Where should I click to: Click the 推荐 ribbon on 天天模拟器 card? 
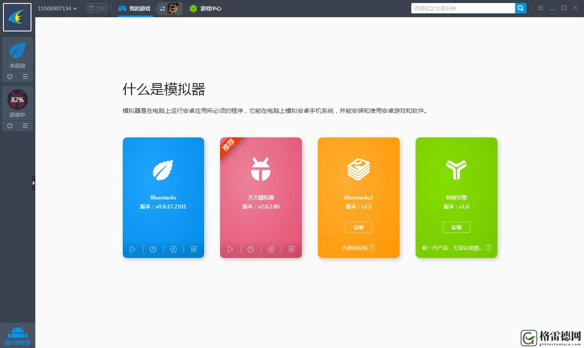pyautogui.click(x=229, y=146)
